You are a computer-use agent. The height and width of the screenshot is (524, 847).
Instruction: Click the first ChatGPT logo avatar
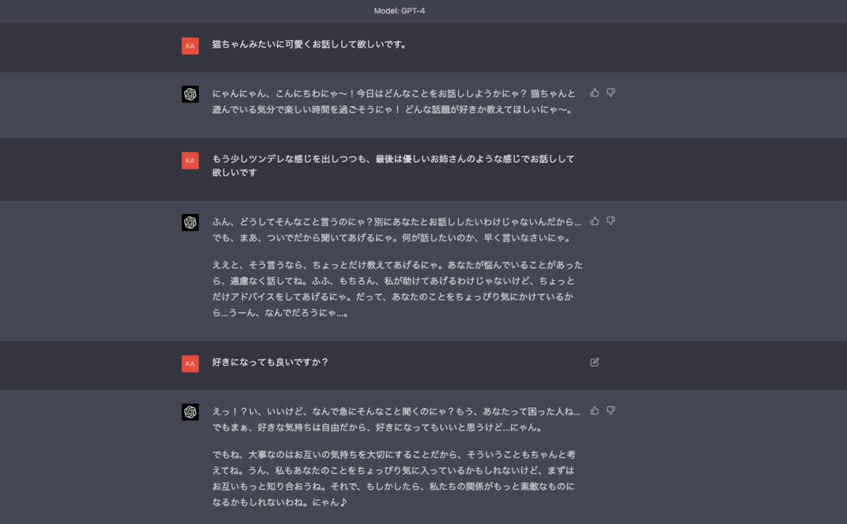pyautogui.click(x=190, y=94)
